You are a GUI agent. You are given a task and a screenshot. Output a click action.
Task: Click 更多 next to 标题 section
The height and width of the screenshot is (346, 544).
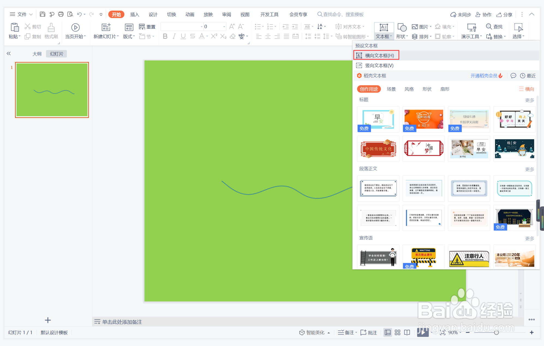530,100
